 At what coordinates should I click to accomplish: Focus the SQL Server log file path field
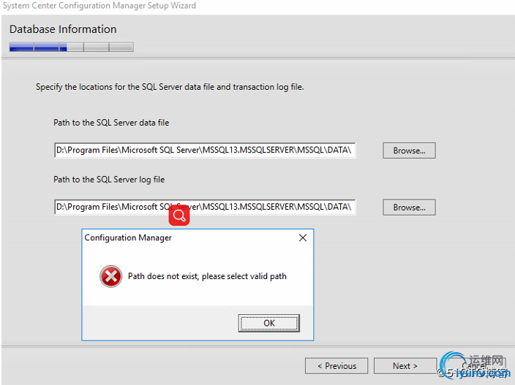[x=205, y=207]
